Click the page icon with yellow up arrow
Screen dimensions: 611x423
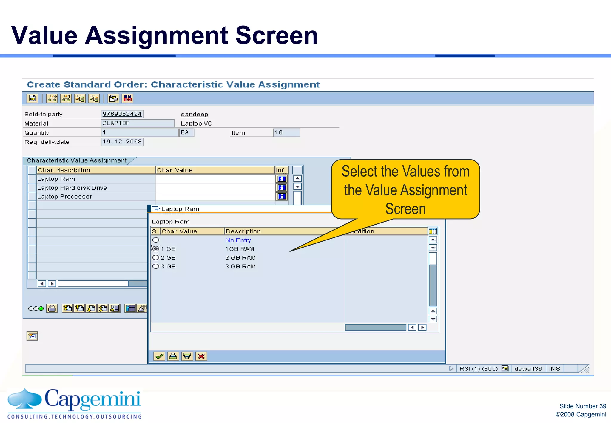click(79, 308)
